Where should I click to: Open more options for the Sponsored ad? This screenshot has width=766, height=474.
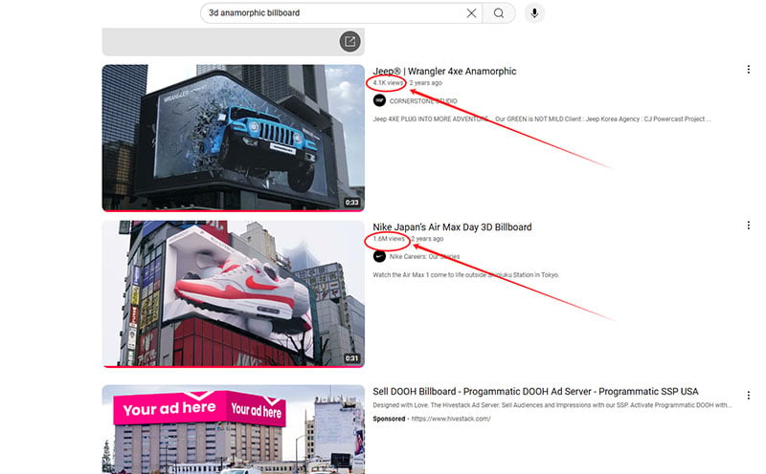point(748,395)
